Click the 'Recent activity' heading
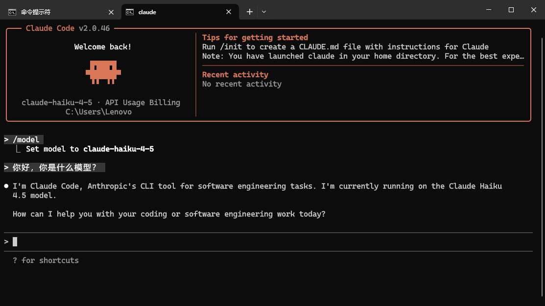This screenshot has width=545, height=306. coord(236,75)
